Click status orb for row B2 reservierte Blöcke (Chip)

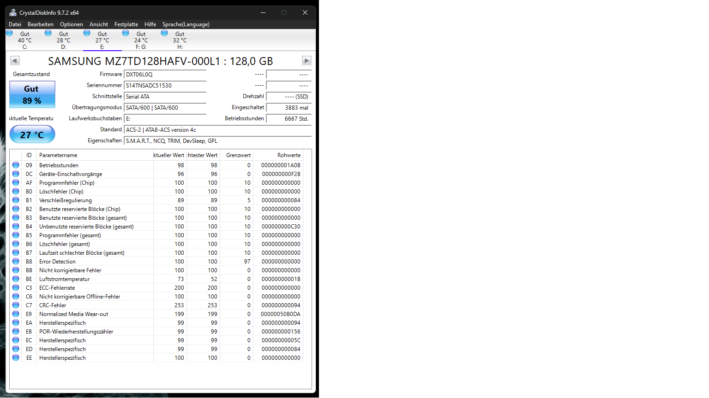pos(16,209)
